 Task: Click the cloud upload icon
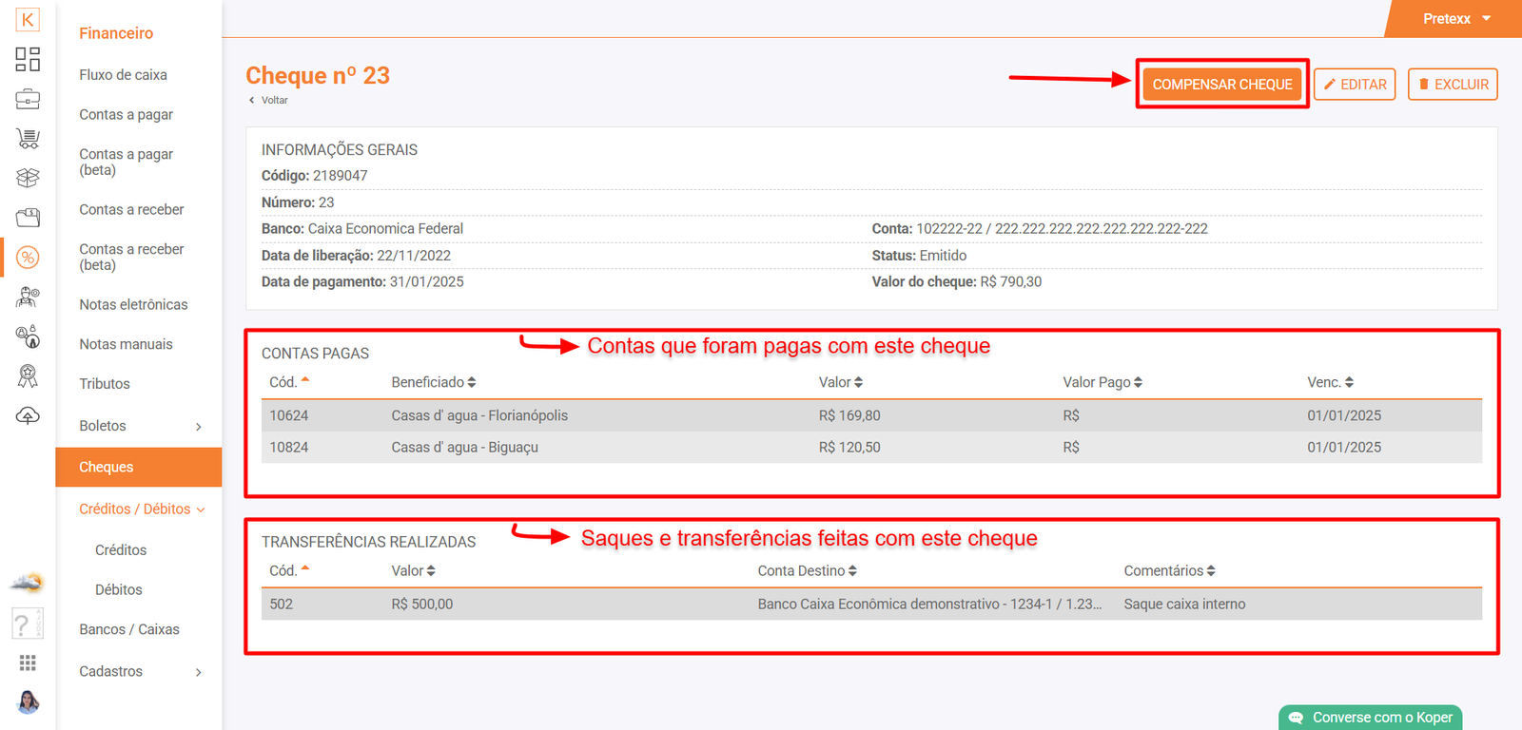[x=28, y=416]
